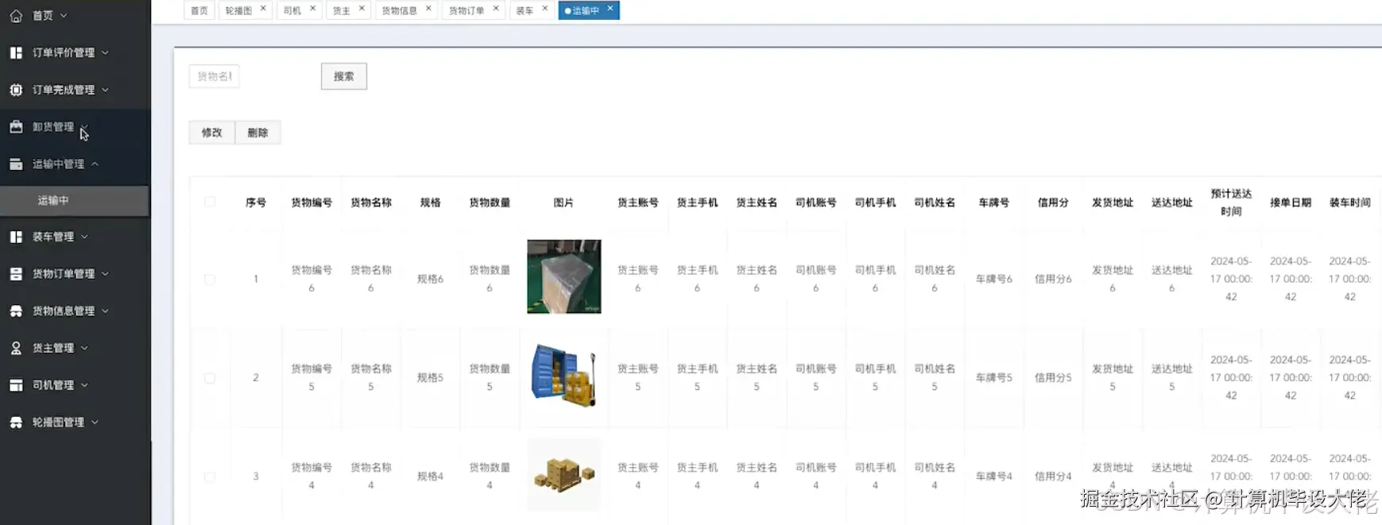Expand 卸货管理 menu

click(83, 127)
